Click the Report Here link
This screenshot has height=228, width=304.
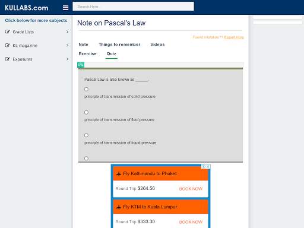click(234, 37)
